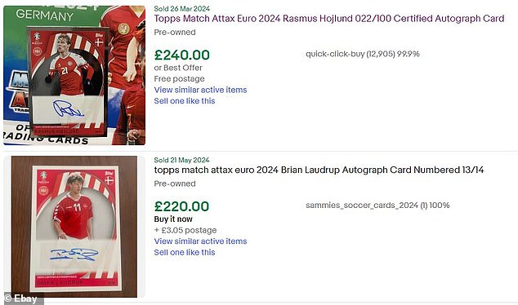The width and height of the screenshot is (518, 305).
Task: Click the £220.00 sold price
Action: [181, 206]
